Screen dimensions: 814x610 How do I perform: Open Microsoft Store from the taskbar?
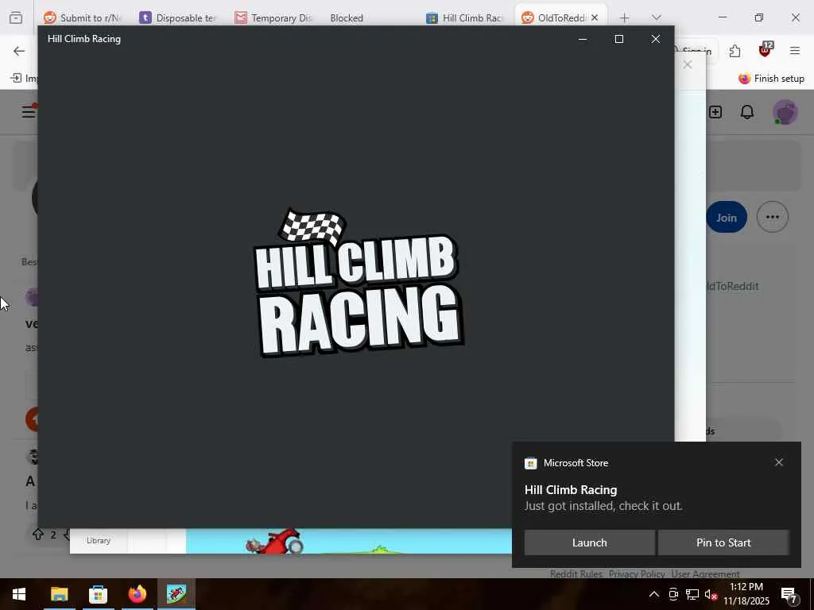(x=98, y=594)
